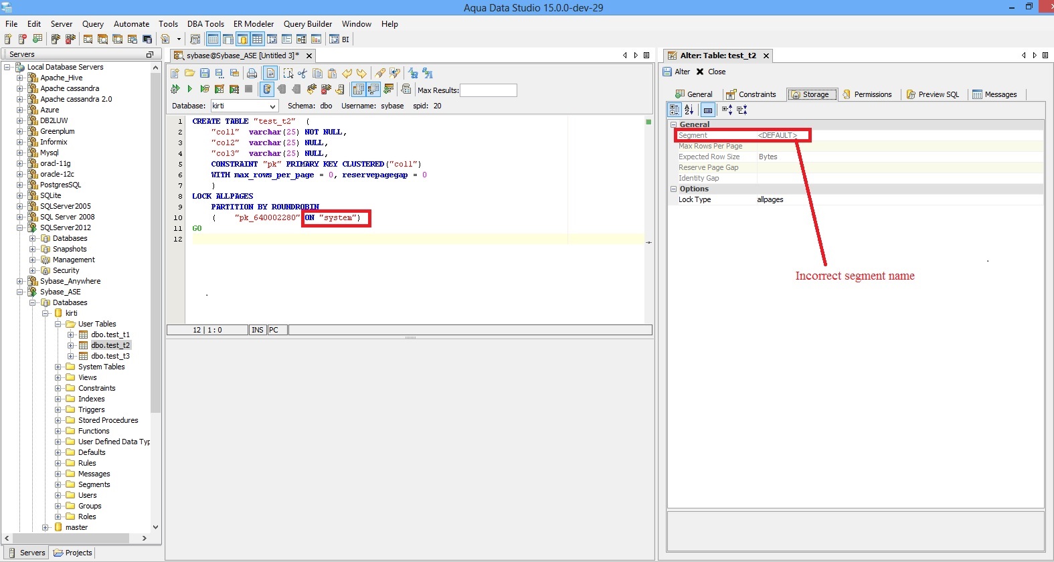Click the Collapse all properties icon
The image size is (1054, 562).
pos(741,110)
